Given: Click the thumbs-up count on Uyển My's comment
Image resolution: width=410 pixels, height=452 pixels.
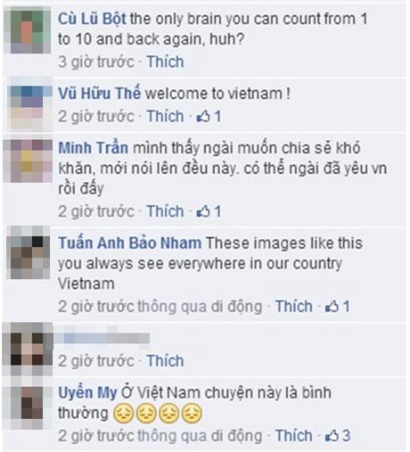Looking at the screenshot, I should click(x=338, y=436).
